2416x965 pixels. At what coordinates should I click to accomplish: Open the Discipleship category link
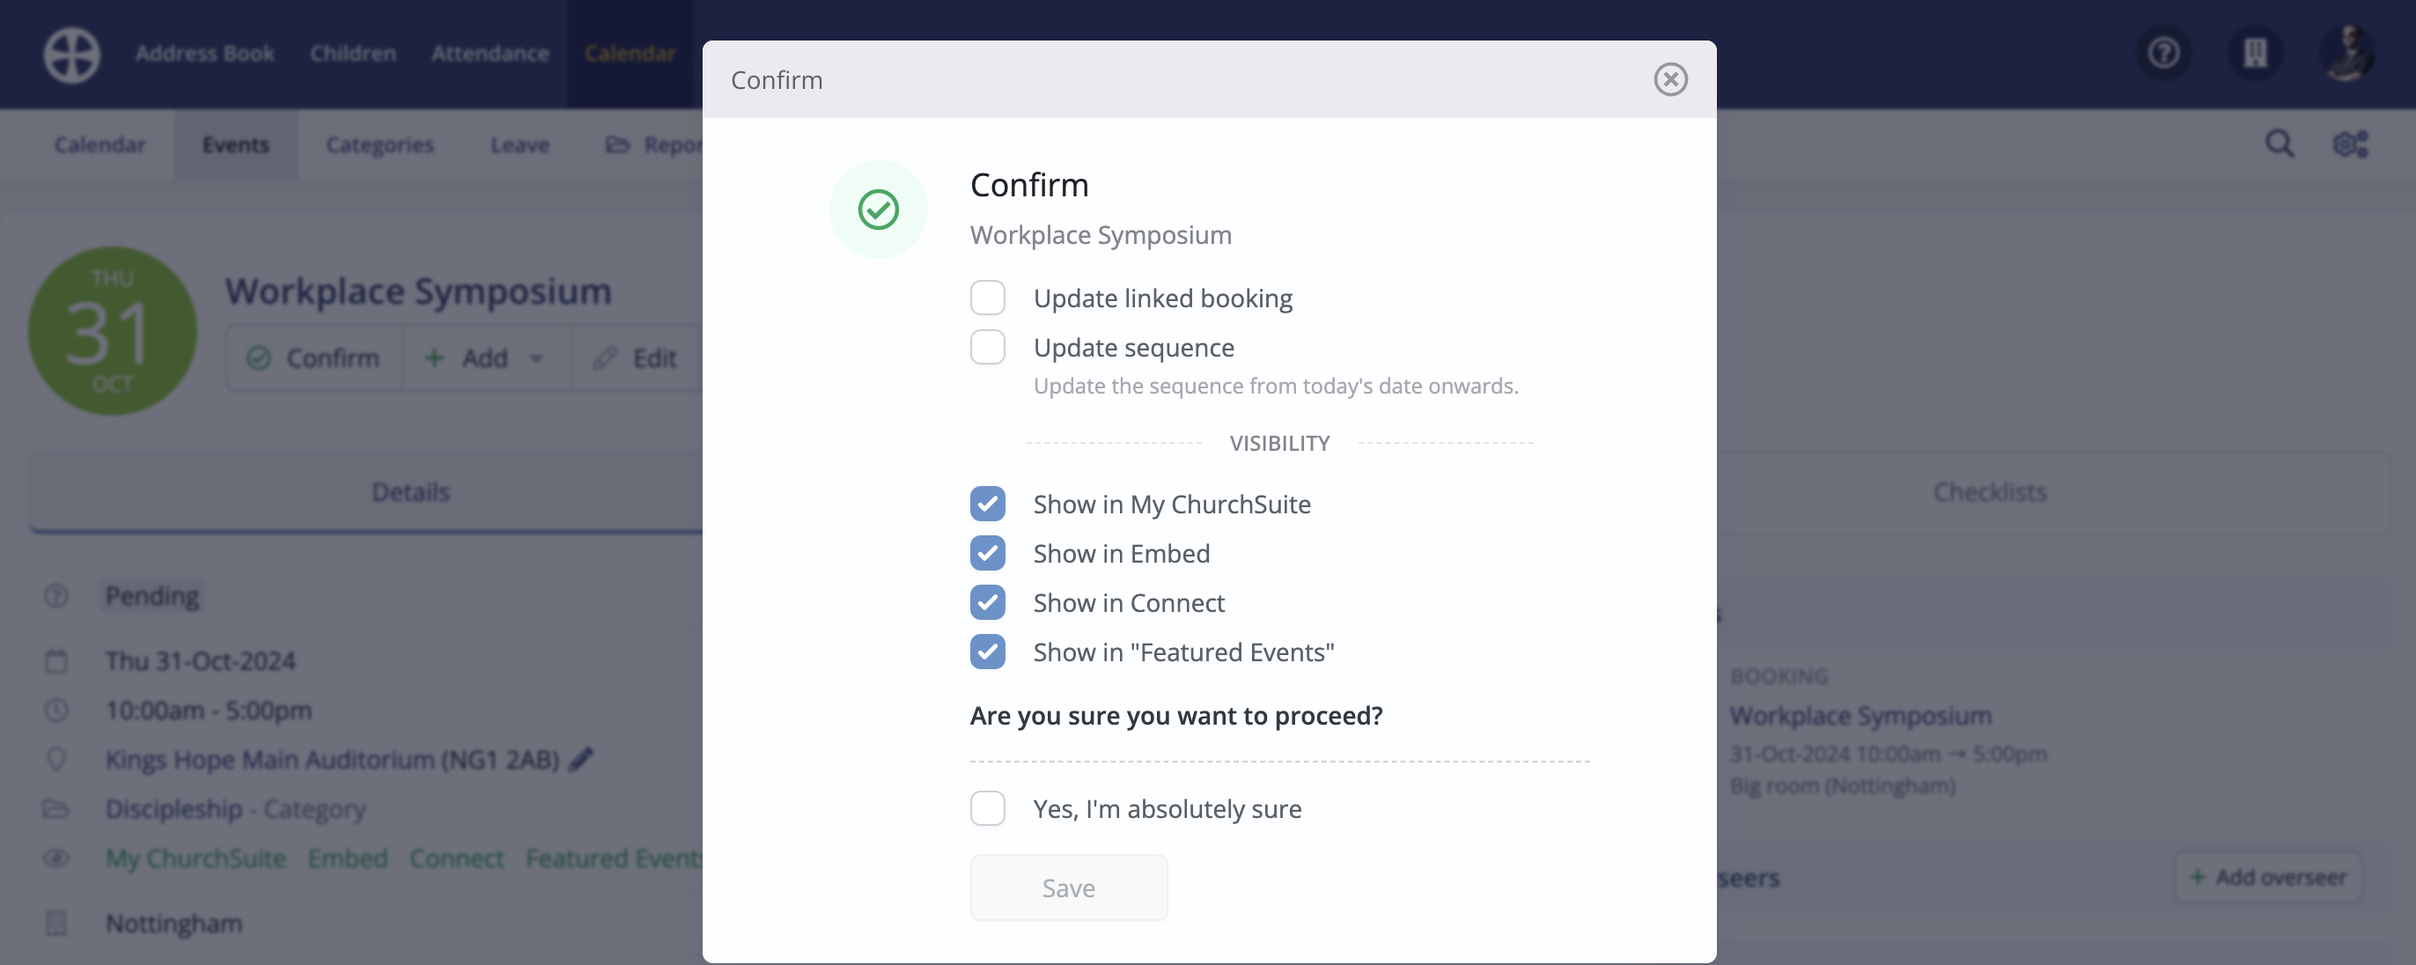173,808
